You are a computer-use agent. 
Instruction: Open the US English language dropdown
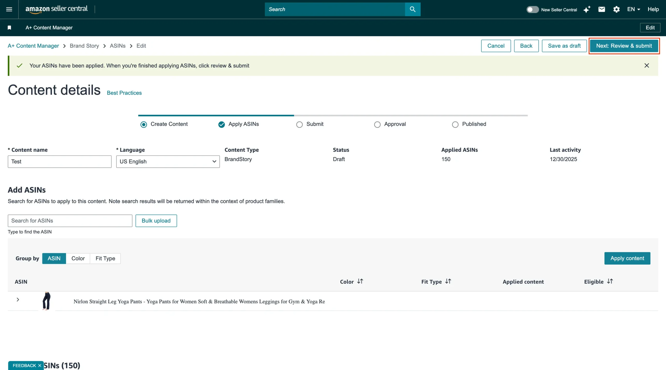pyautogui.click(x=168, y=162)
